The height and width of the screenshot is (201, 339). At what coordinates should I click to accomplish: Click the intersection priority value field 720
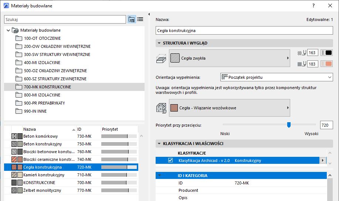pos(326,125)
